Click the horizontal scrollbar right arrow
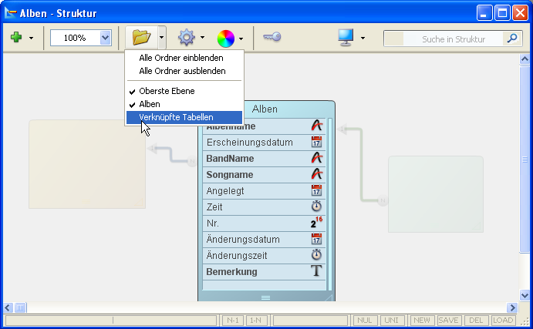 click(x=512, y=308)
